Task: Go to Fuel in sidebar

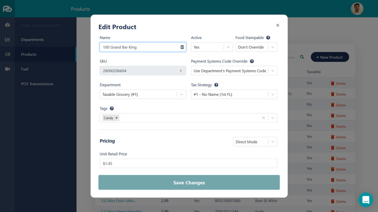Action: click(25, 69)
